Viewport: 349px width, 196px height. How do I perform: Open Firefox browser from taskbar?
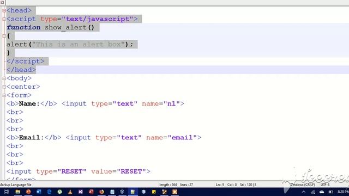coord(101,192)
